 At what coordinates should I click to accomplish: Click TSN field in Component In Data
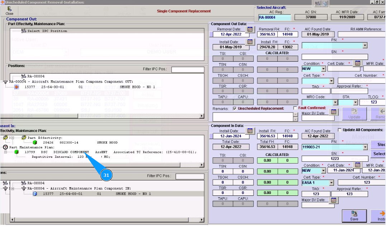(x=223, y=171)
